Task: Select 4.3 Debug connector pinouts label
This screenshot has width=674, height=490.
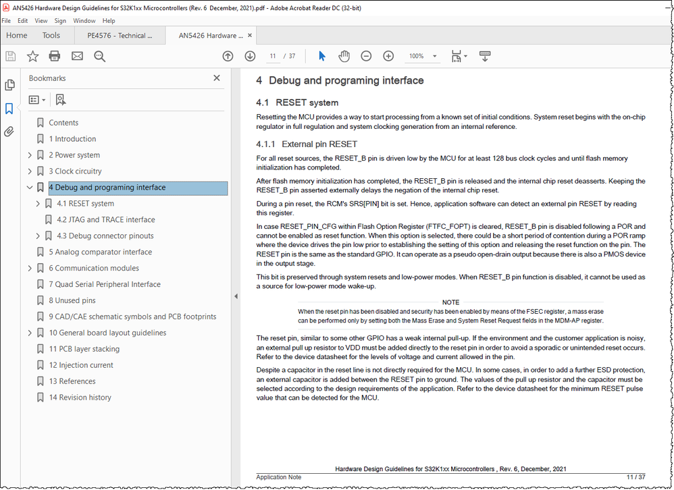Action: (x=105, y=236)
